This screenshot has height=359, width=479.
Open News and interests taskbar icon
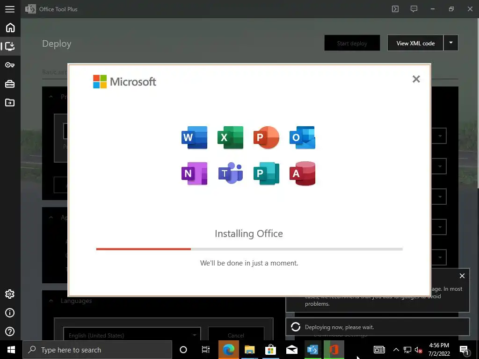point(379,350)
